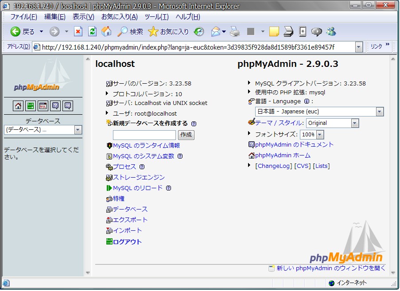Click the ログアウト link
Image resolution: width=400 pixels, height=291 pixels.
click(x=127, y=242)
